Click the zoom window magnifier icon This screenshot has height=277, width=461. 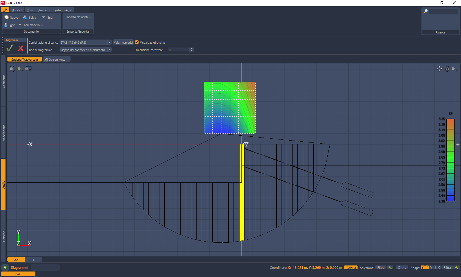[x=28, y=69]
